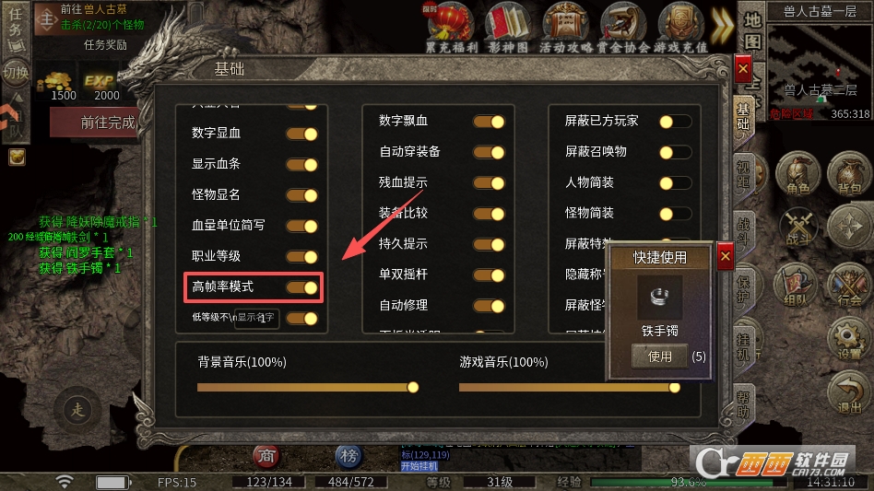Click the 前往完成 quest button

(x=96, y=123)
